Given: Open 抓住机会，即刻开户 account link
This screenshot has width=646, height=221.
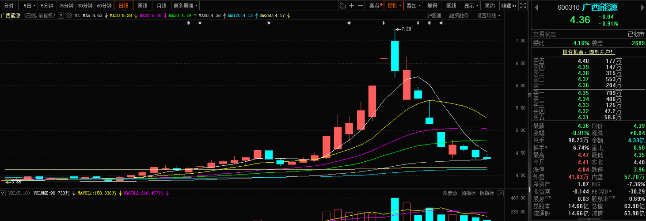Looking at the screenshot, I should pos(588,52).
